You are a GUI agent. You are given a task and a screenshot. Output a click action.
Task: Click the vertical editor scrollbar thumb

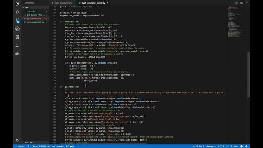[x=249, y=75]
